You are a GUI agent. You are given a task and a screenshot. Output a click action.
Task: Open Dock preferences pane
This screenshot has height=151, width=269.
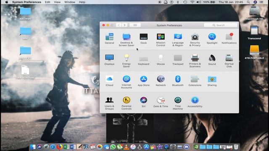[x=144, y=39]
